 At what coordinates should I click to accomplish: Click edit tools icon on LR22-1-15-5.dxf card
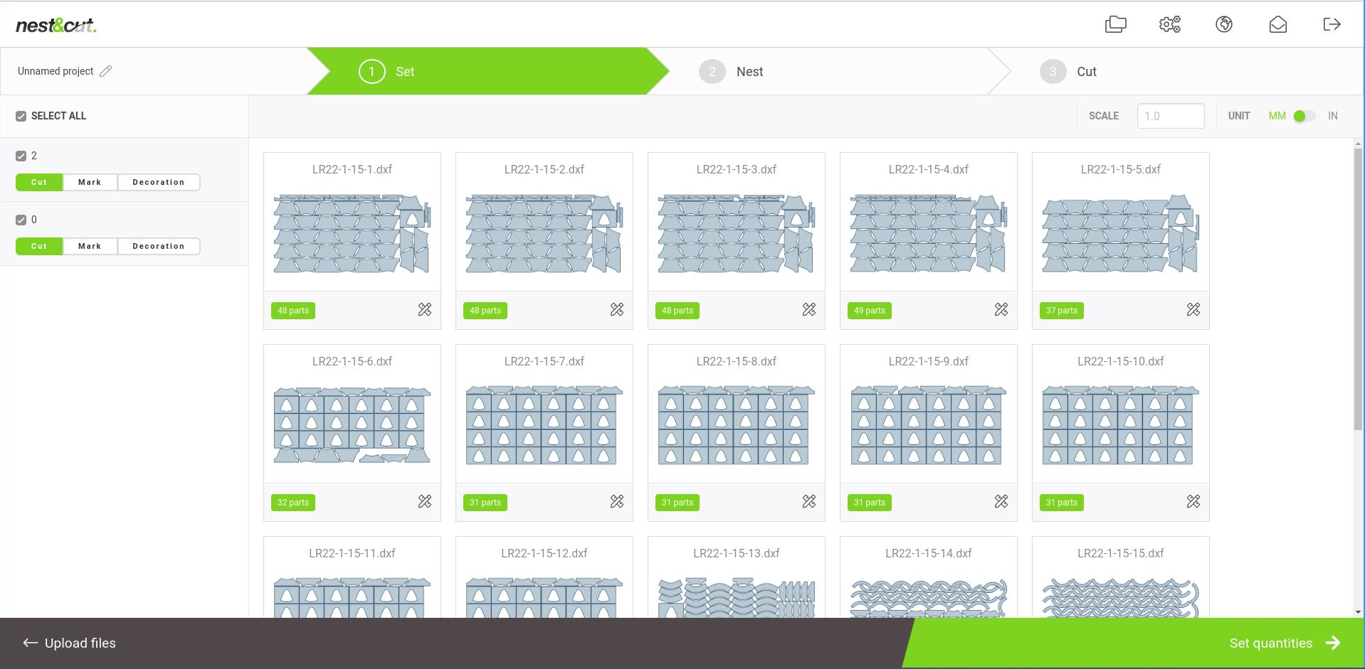tap(1193, 309)
